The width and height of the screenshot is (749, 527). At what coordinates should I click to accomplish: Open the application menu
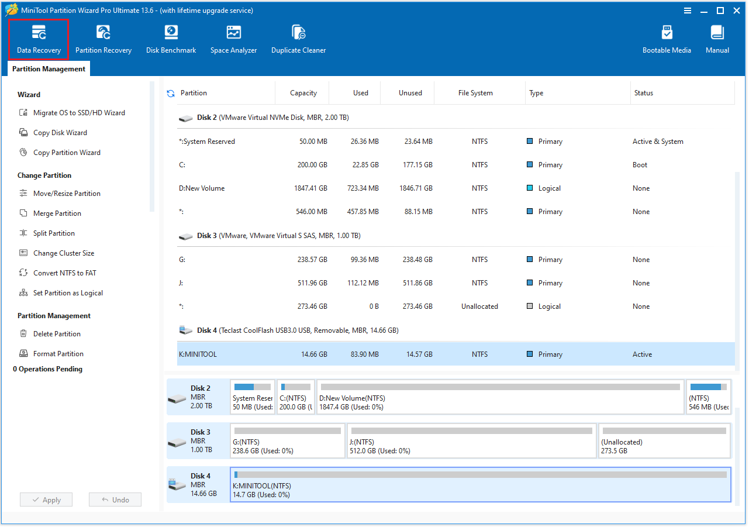(x=687, y=10)
